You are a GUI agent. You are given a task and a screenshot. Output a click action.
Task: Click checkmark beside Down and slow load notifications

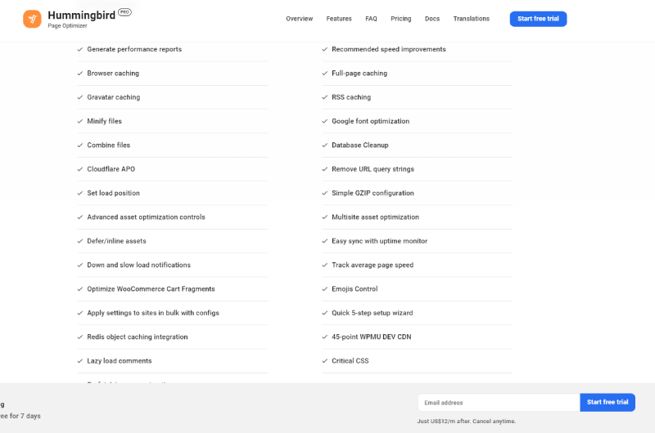coord(80,265)
